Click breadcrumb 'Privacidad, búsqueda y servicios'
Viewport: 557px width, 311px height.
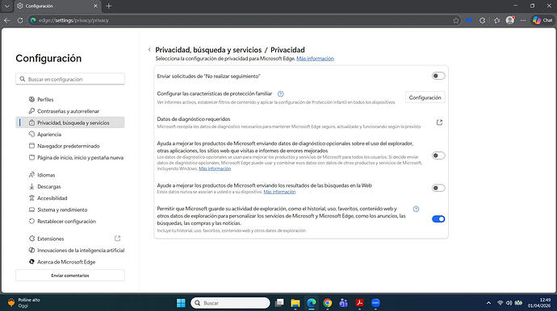click(x=208, y=50)
